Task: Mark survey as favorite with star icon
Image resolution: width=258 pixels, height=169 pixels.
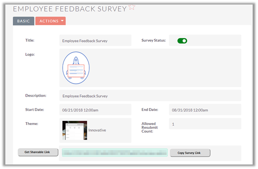Action: (131, 7)
